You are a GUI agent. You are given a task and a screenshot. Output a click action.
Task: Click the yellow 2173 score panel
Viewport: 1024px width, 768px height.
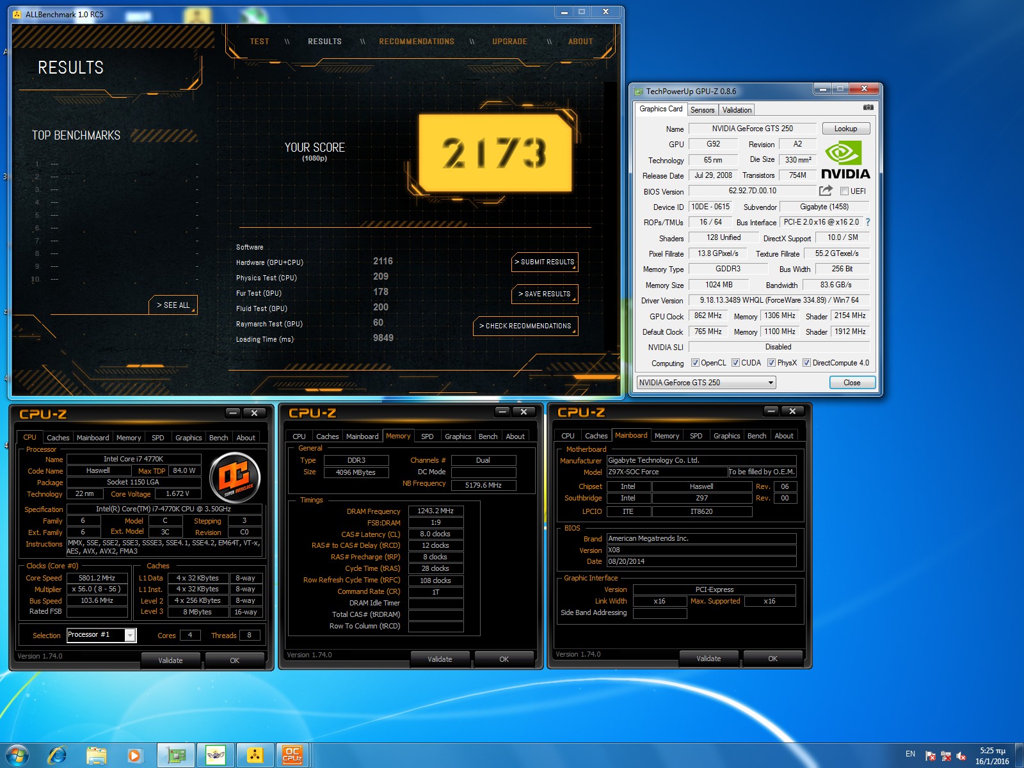point(495,154)
